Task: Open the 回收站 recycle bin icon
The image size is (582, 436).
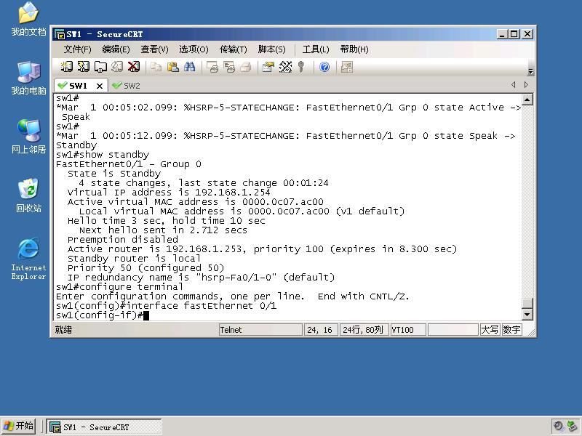Action: (28, 195)
